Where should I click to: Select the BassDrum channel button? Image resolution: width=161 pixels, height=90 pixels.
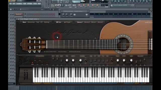coord(19,14)
